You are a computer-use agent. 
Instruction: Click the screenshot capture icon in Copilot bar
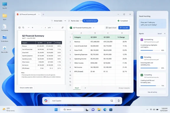pos(112,101)
